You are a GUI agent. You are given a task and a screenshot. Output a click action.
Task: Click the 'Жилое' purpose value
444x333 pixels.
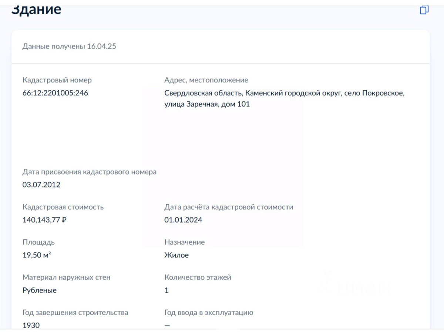(176, 255)
